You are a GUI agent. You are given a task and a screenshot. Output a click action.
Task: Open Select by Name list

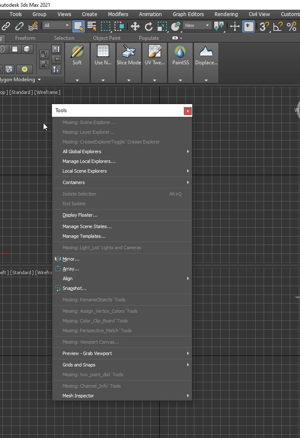tap(92, 26)
